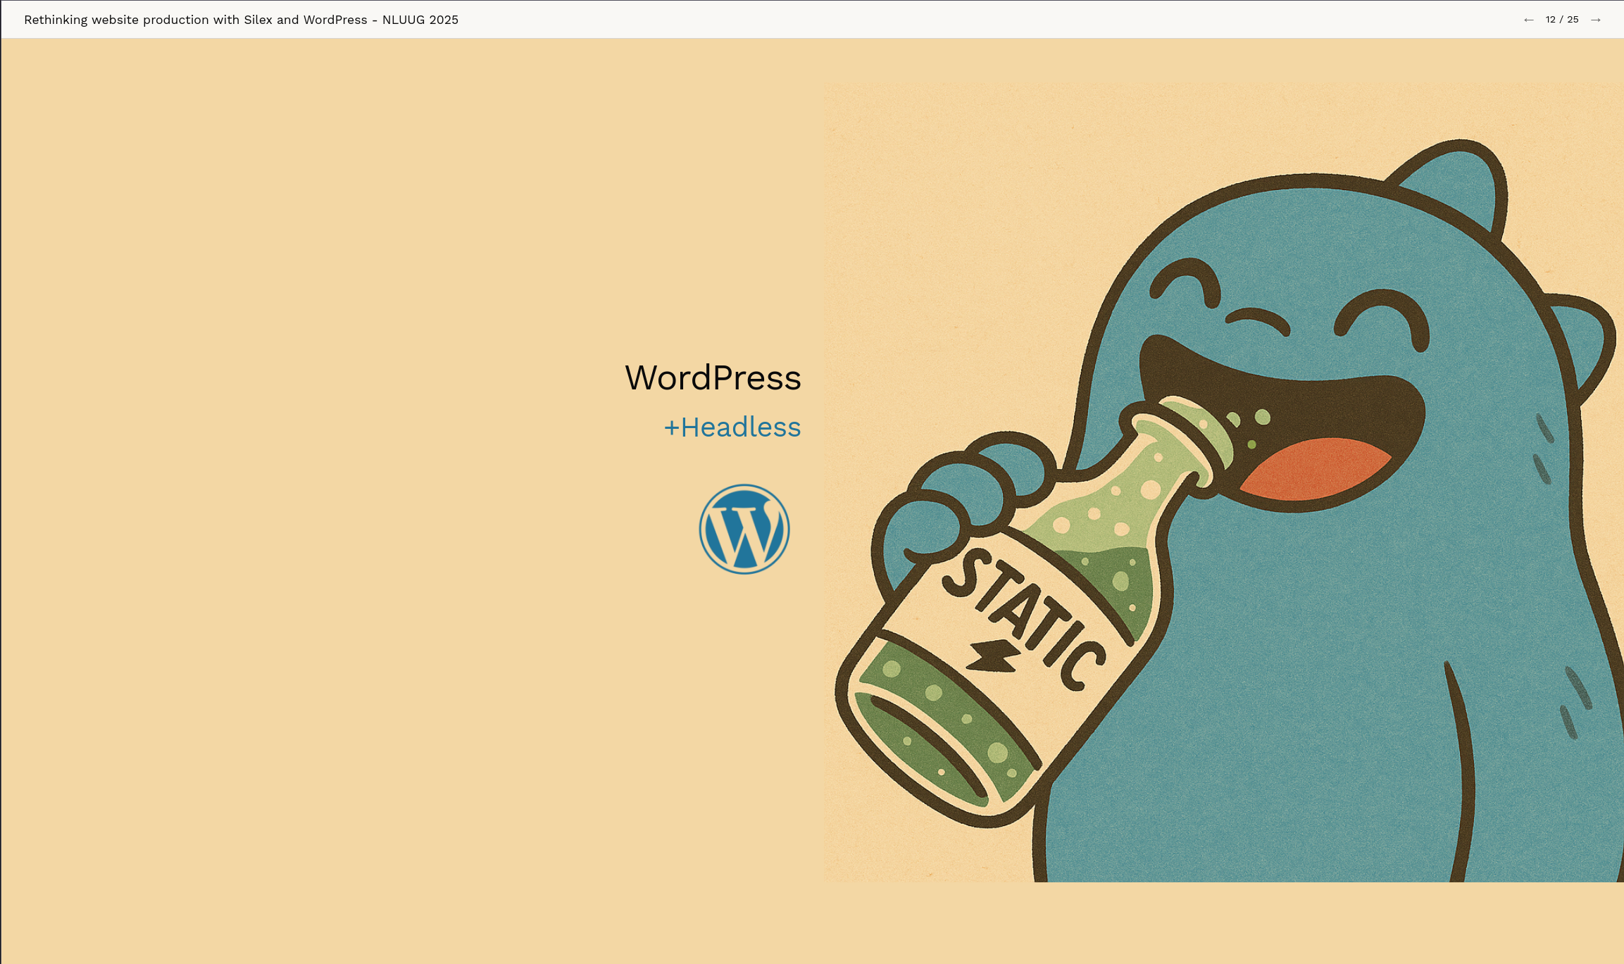Click the "12 / 25" slide counter

point(1562,20)
